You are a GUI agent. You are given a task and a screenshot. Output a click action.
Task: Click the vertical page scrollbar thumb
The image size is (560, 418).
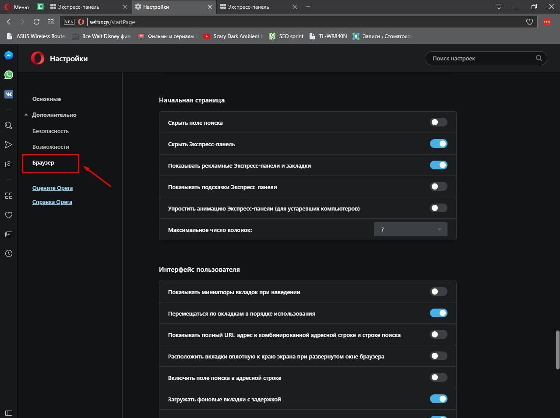557,349
